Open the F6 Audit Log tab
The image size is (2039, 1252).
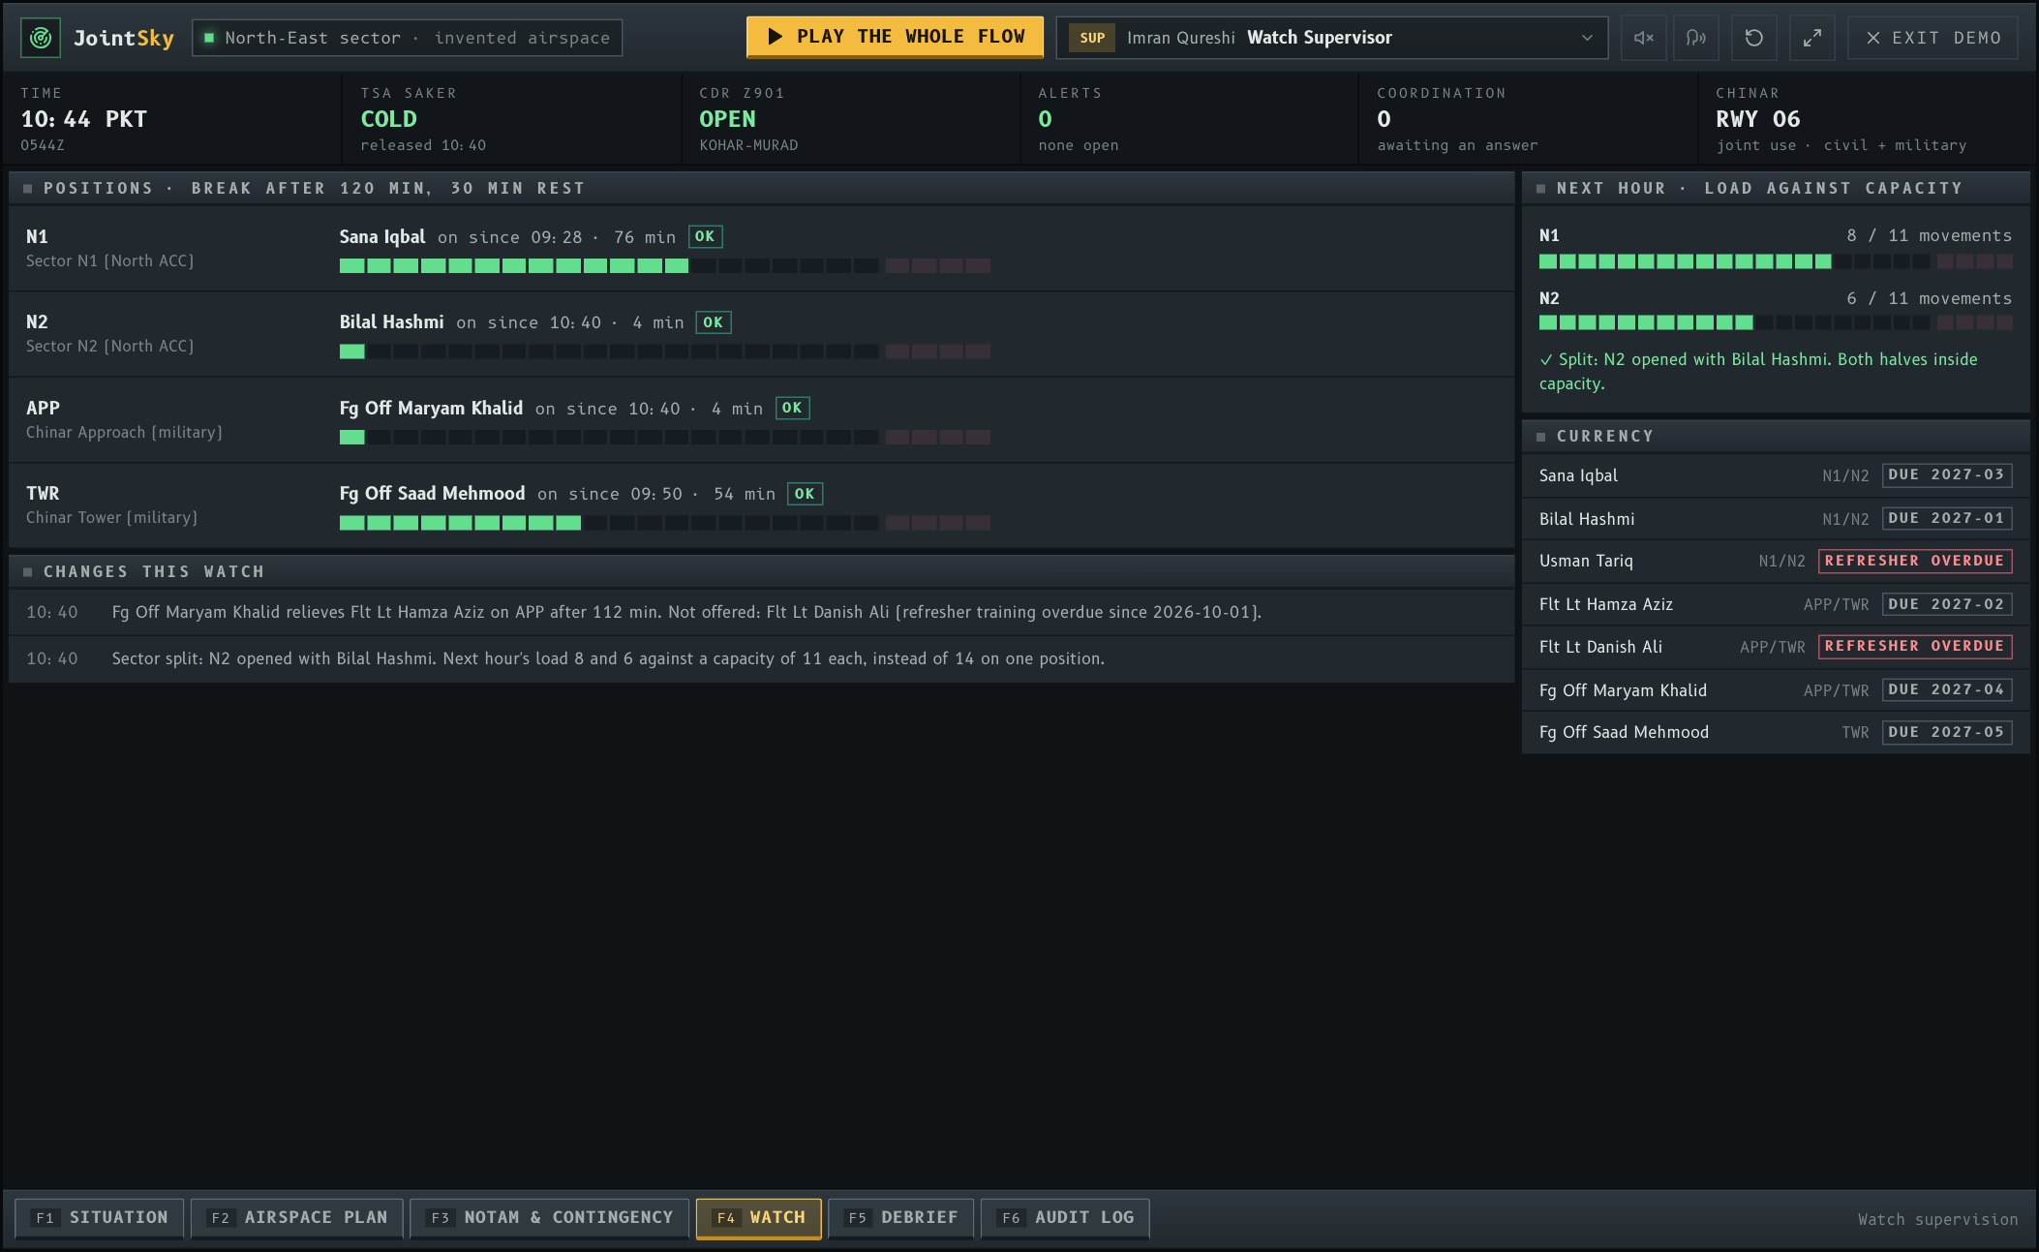point(1065,1218)
